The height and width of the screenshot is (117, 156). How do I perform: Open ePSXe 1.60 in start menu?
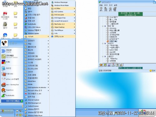click(x=12, y=79)
